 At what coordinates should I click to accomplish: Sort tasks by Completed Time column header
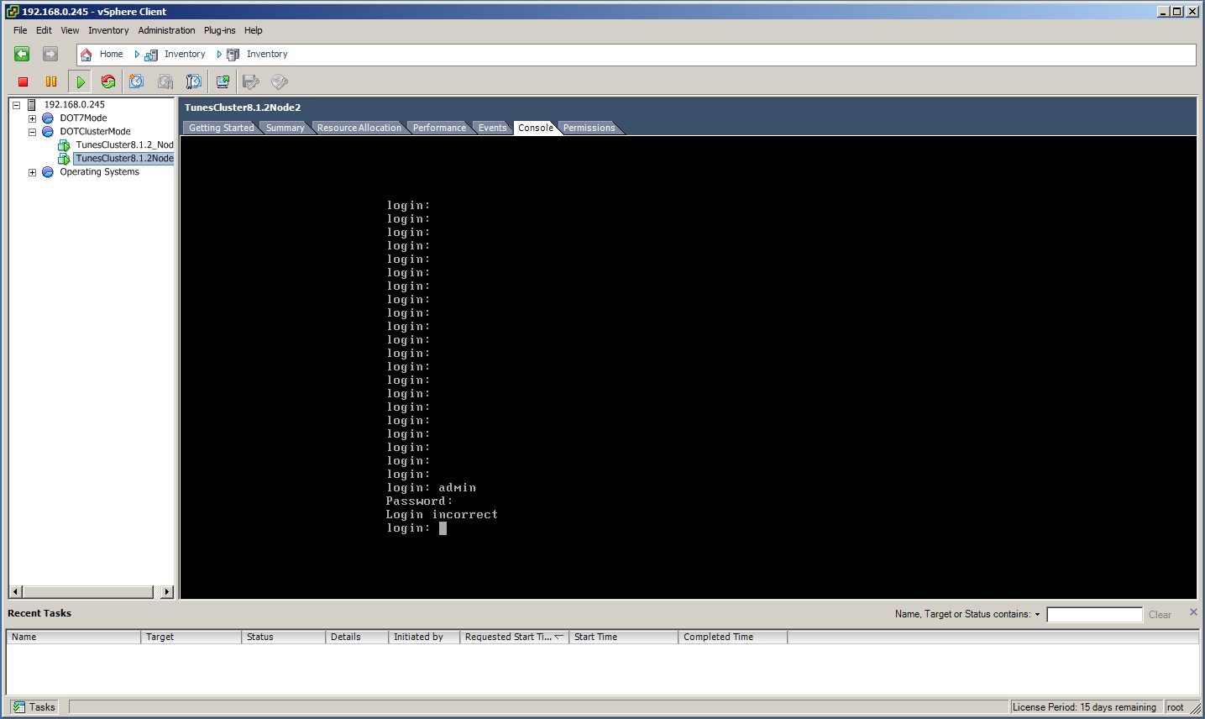click(x=733, y=638)
